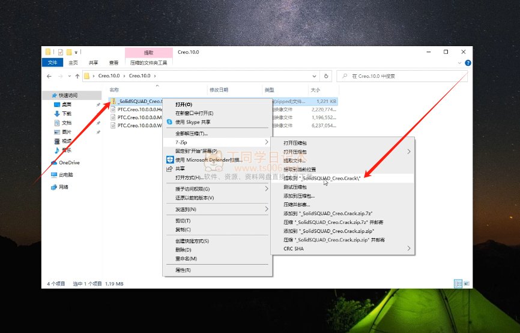Open the 主页 ribbon tab
The height and width of the screenshot is (333, 520).
[x=73, y=62]
